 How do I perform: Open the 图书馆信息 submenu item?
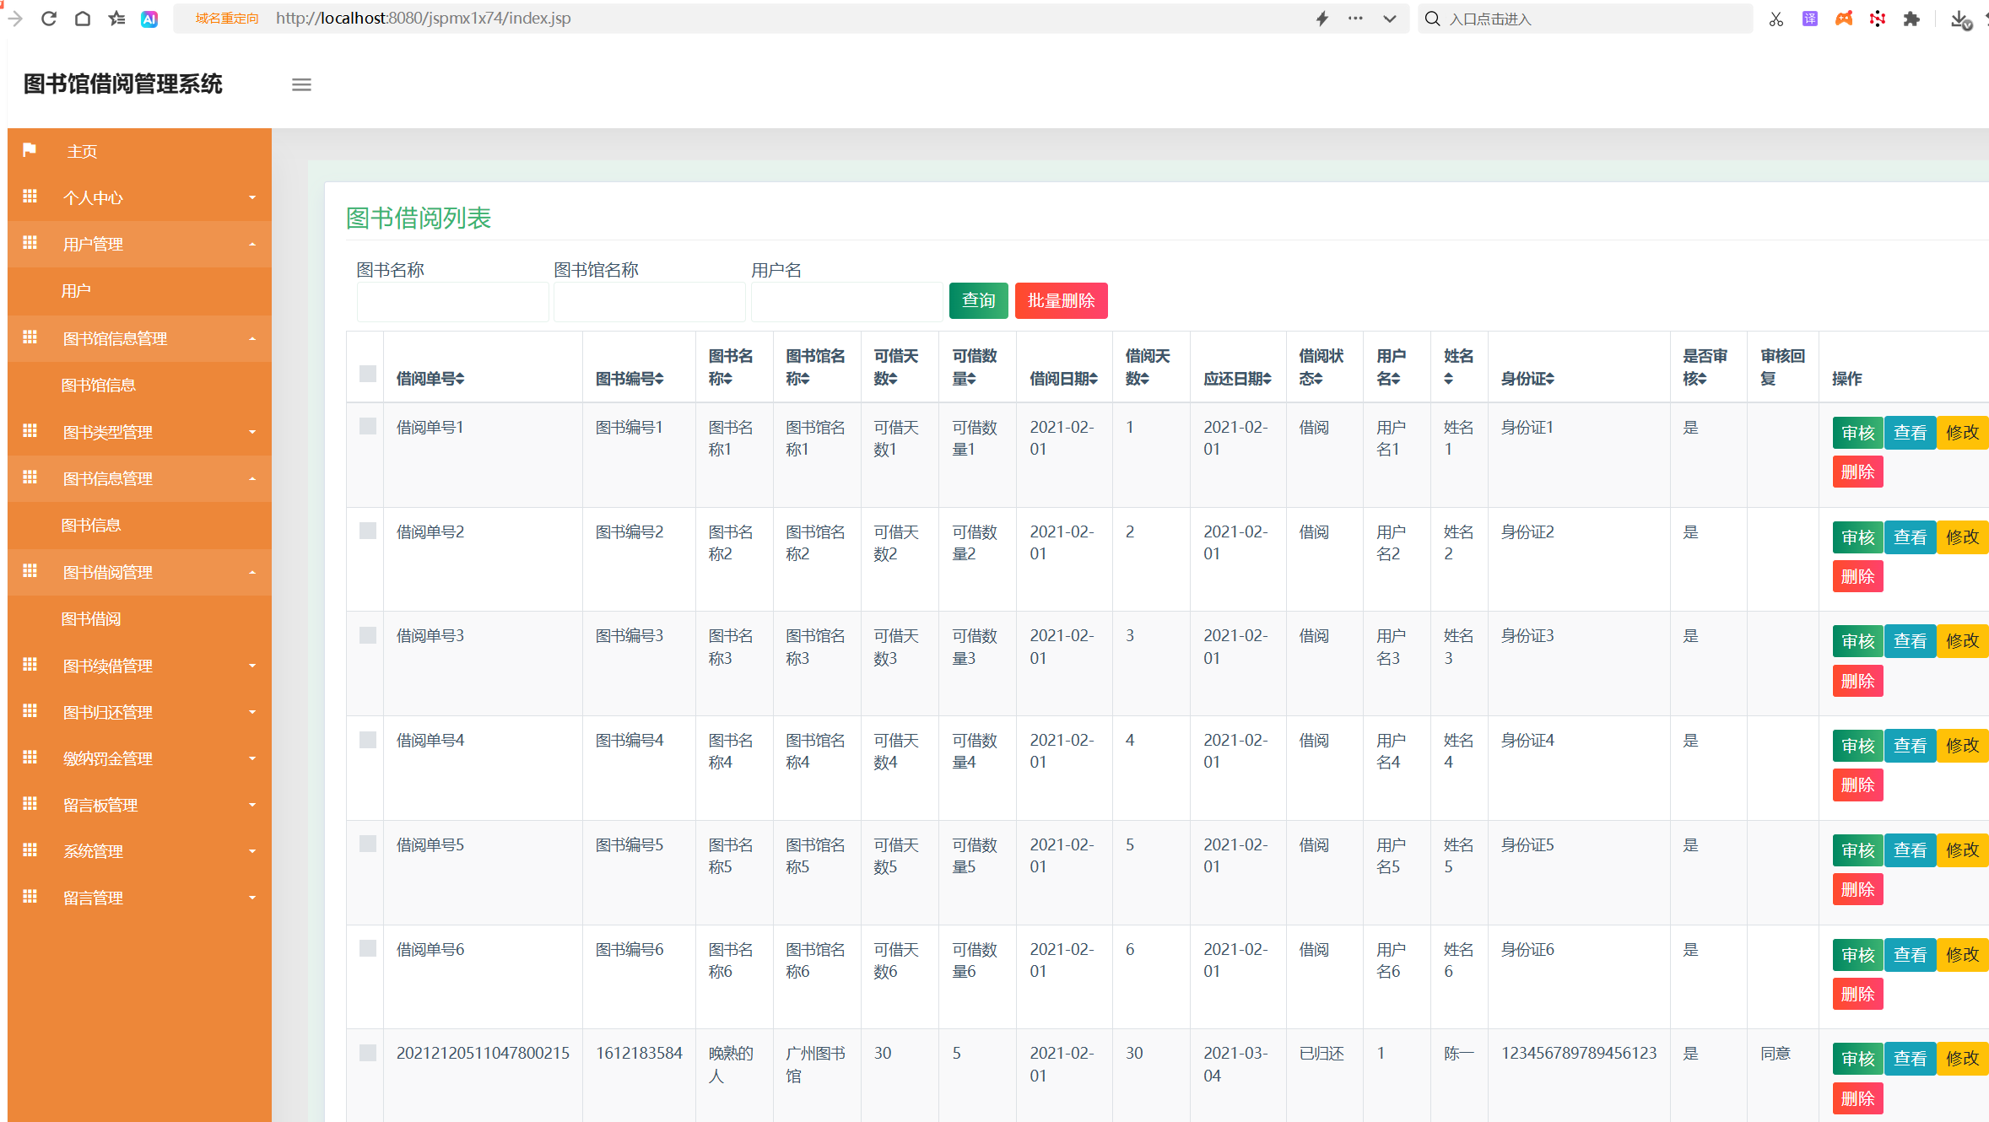(x=99, y=385)
